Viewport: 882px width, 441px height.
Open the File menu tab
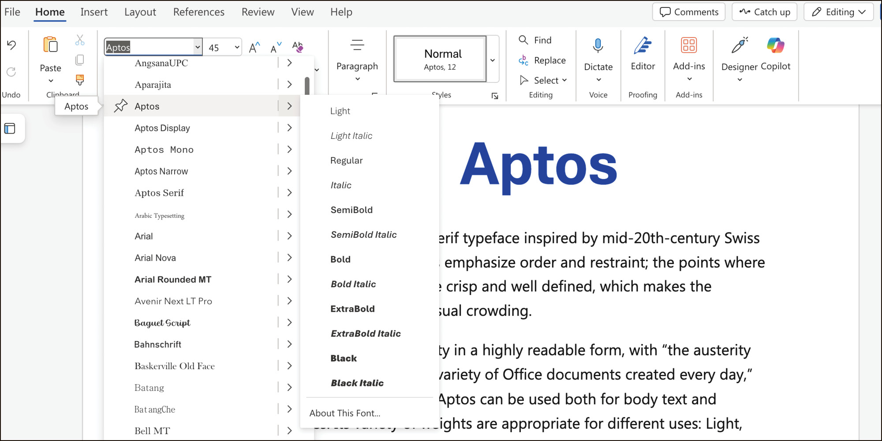(x=12, y=12)
